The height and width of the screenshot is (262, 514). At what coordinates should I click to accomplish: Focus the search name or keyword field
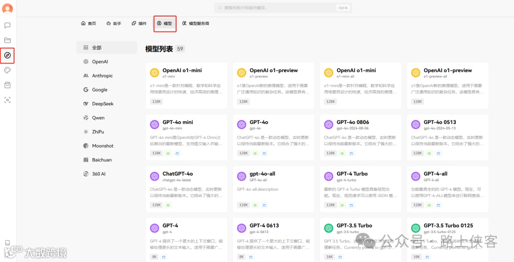click(x=283, y=8)
